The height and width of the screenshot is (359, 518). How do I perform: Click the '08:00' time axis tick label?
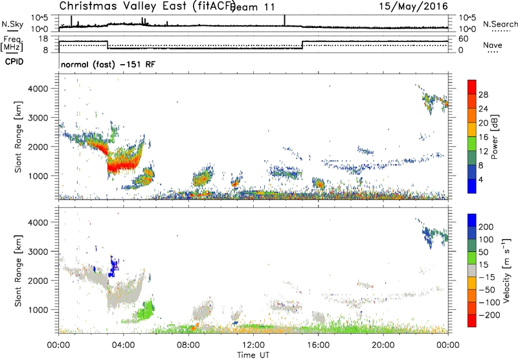tap(188, 345)
